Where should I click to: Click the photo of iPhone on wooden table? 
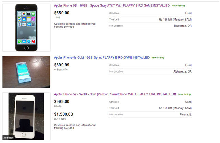26,71
